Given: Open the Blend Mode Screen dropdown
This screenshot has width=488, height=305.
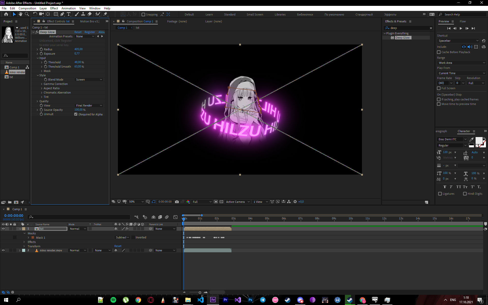Looking at the screenshot, I should point(89,80).
